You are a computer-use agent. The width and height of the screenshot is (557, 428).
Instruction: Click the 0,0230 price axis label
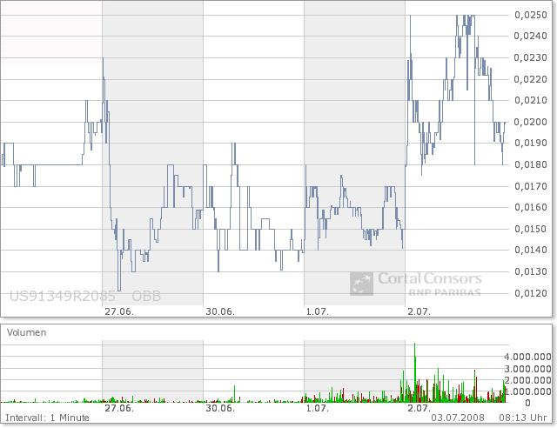tap(531, 57)
